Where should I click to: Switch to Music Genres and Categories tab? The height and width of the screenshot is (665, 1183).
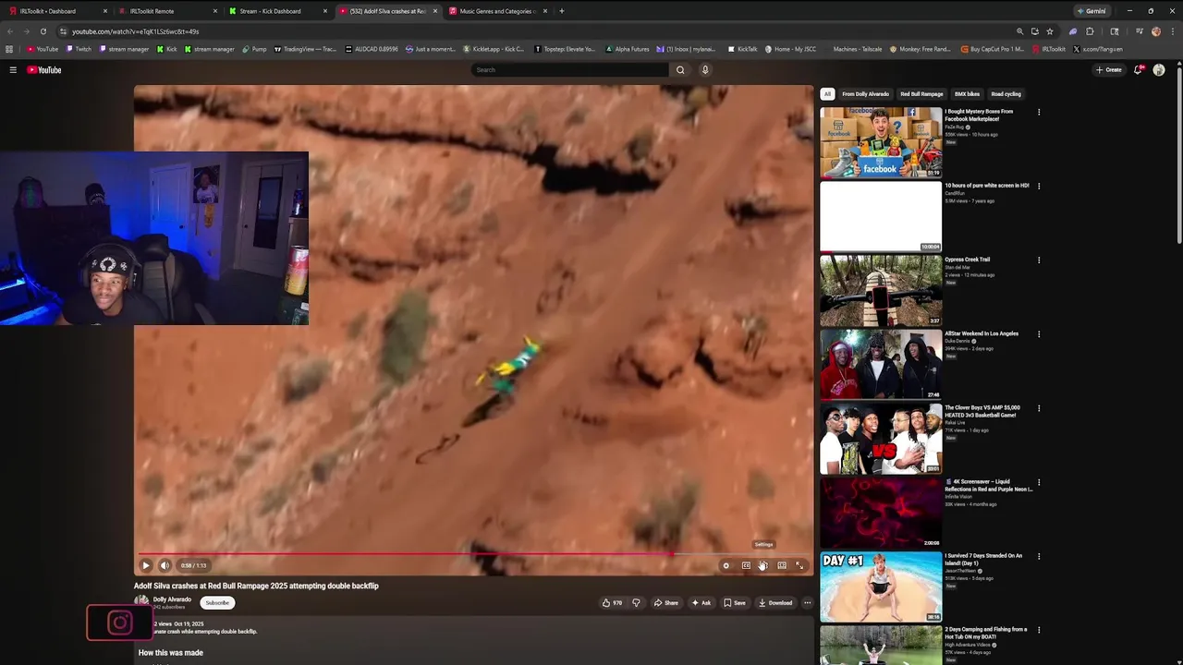click(499, 11)
